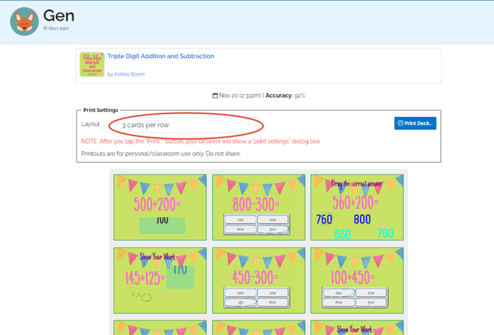The height and width of the screenshot is (335, 494).
Task: Select the 500+200= card
Action: (x=160, y=208)
